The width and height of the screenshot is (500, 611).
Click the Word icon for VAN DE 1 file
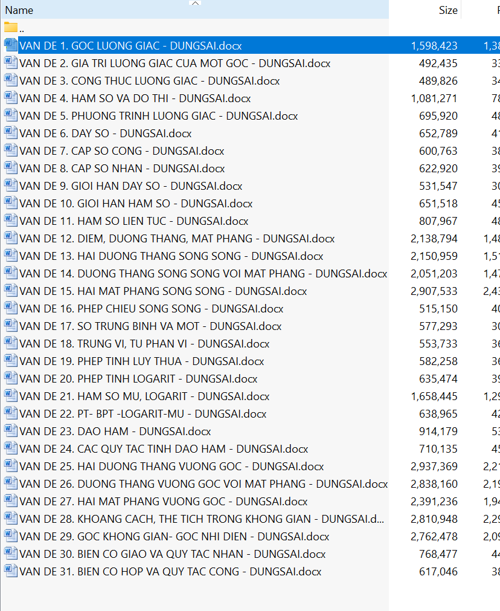pyautogui.click(x=10, y=45)
